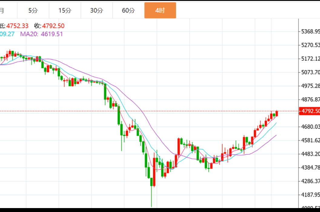Click the highlighted orange 4时 tab
Viewport: 320px width, 212px height.
click(x=160, y=11)
